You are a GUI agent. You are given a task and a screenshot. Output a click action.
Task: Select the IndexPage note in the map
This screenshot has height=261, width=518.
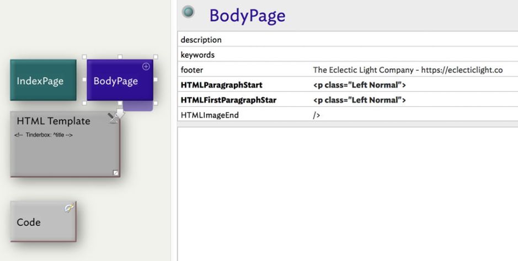tap(42, 81)
